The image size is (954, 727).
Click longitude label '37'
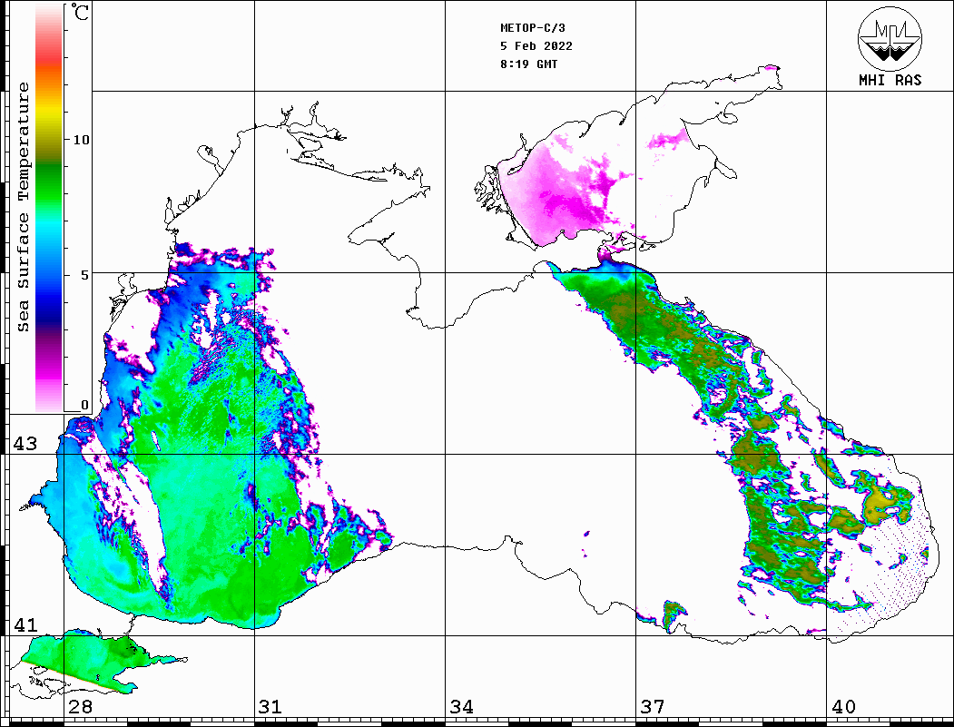pos(652,707)
